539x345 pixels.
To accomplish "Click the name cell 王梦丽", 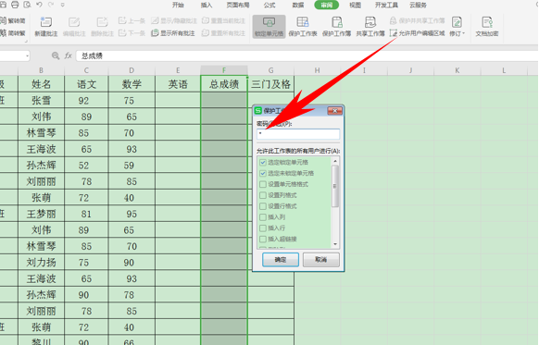I will (x=42, y=214).
